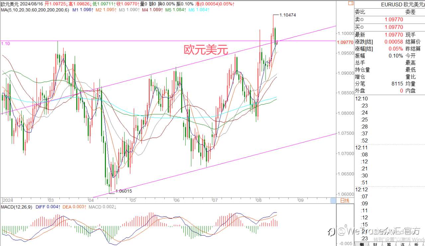The width and height of the screenshot is (425, 246).
Task: Click the 分笔 value 8115
Action: click(x=397, y=84)
